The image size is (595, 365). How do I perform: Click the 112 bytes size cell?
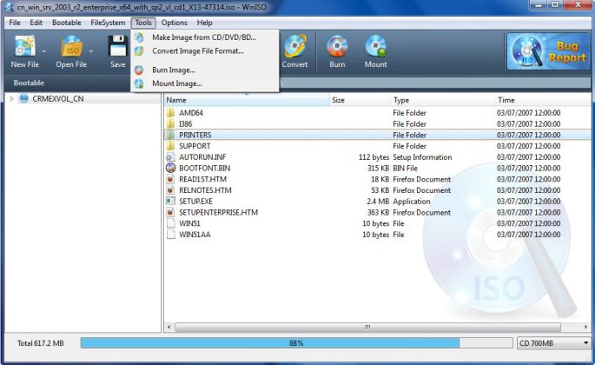pos(374,156)
